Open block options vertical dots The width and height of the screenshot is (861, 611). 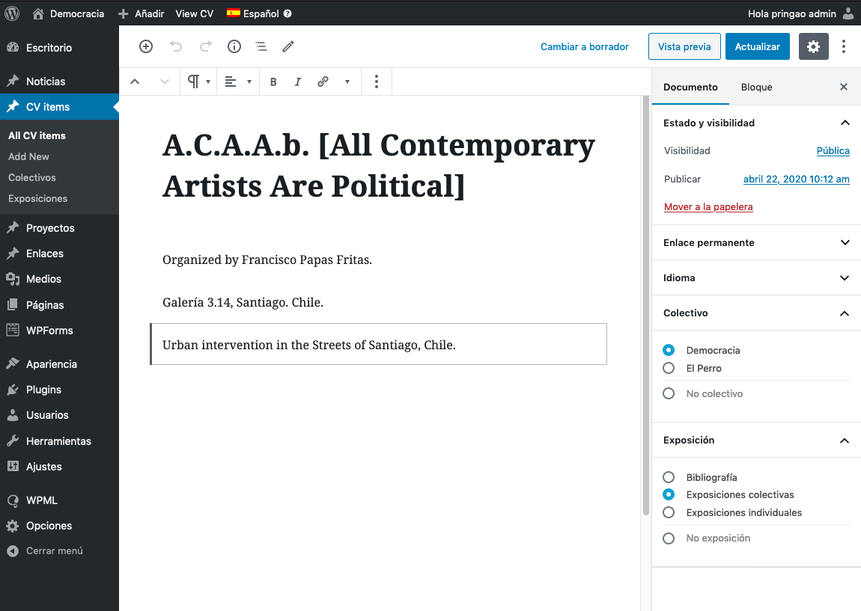click(x=376, y=82)
